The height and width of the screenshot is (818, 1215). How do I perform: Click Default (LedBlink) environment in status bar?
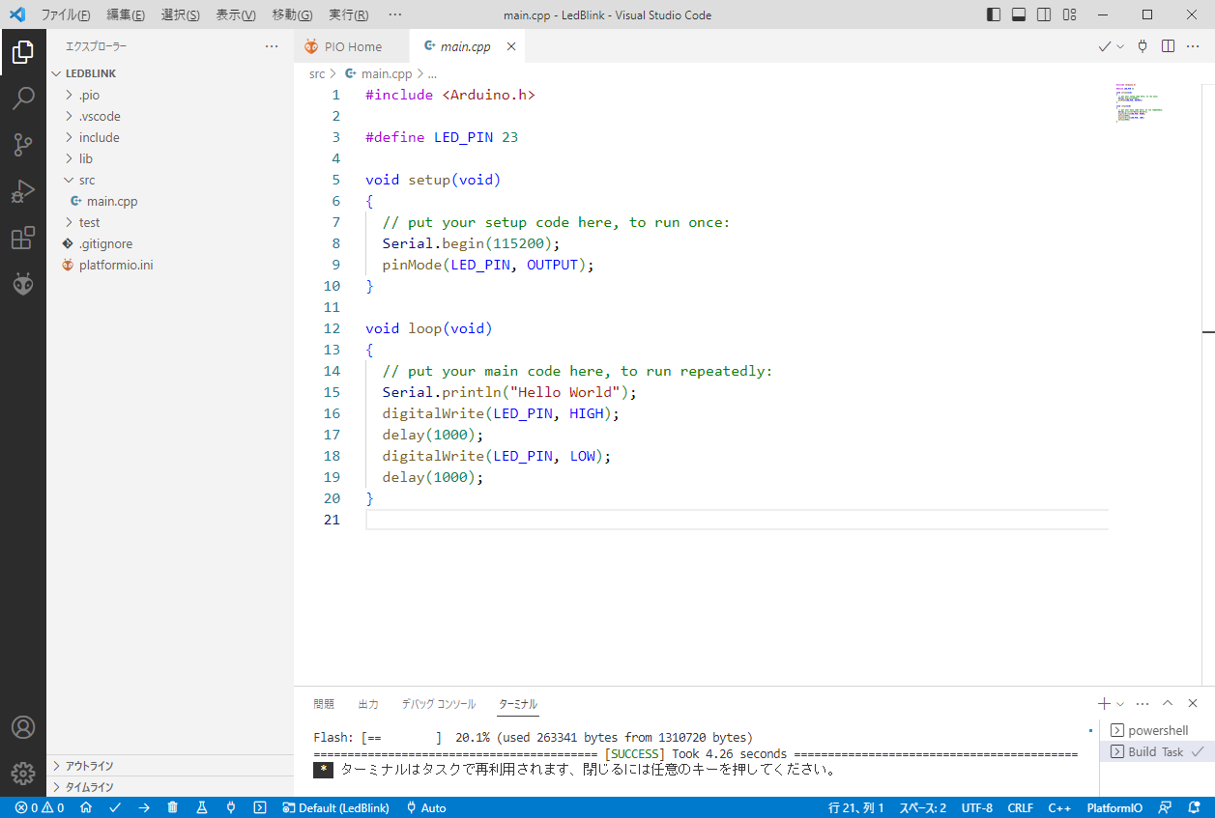(334, 807)
